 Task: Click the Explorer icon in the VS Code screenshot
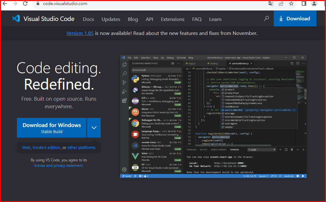[x=124, y=65]
